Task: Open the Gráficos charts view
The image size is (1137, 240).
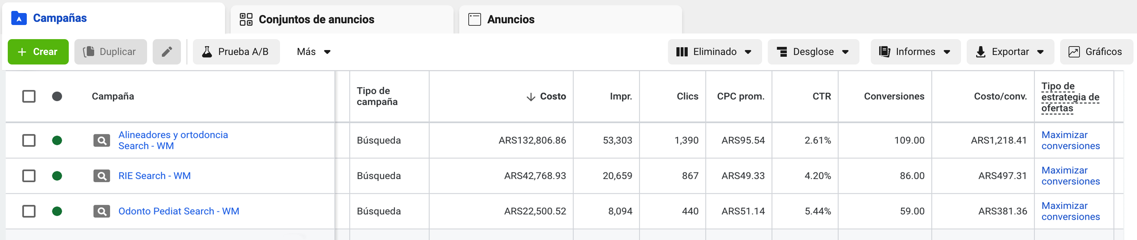Action: pos(1096,51)
